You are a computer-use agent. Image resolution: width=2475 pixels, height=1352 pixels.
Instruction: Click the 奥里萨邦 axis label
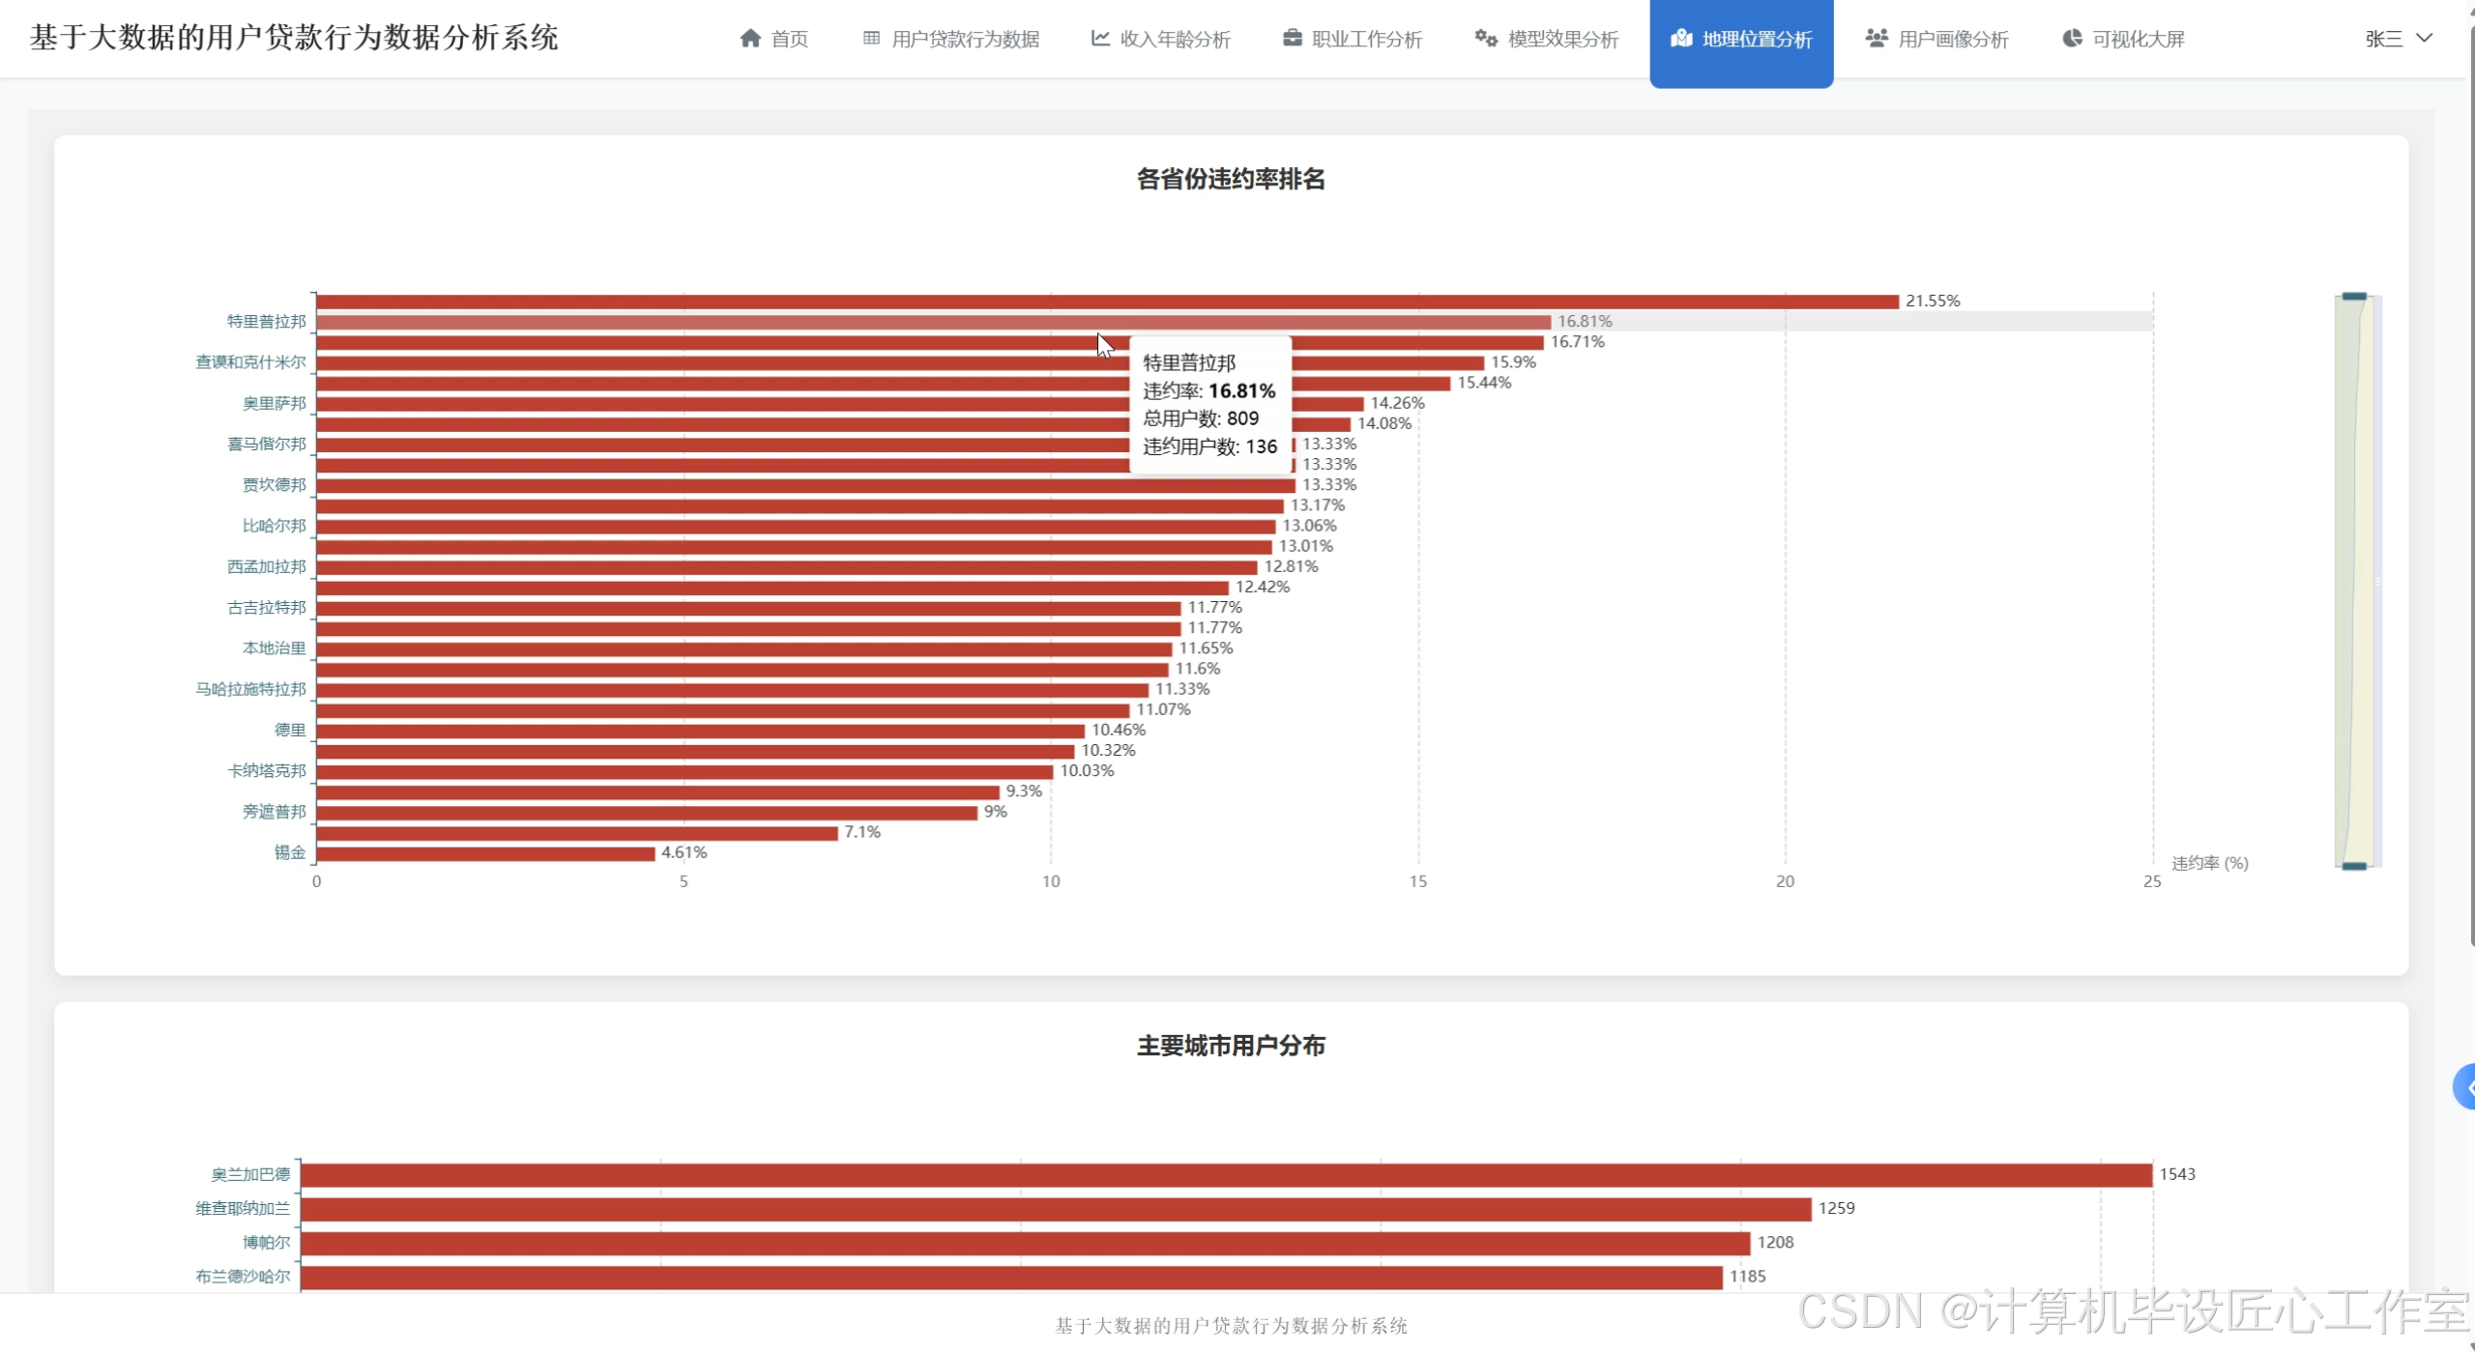pyautogui.click(x=274, y=403)
